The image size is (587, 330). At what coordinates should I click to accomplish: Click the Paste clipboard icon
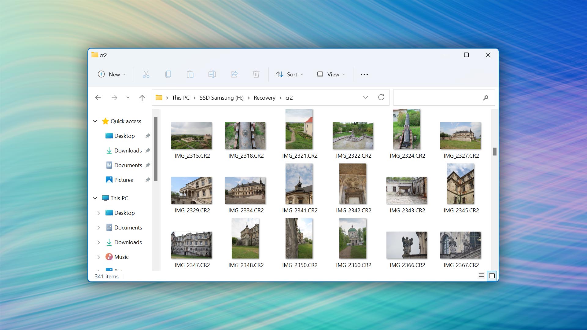pyautogui.click(x=190, y=74)
